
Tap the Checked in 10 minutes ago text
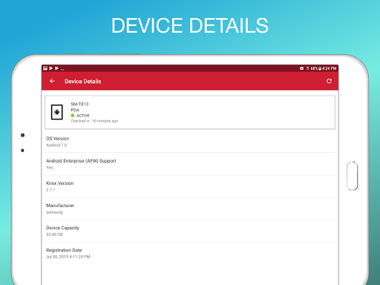(94, 121)
